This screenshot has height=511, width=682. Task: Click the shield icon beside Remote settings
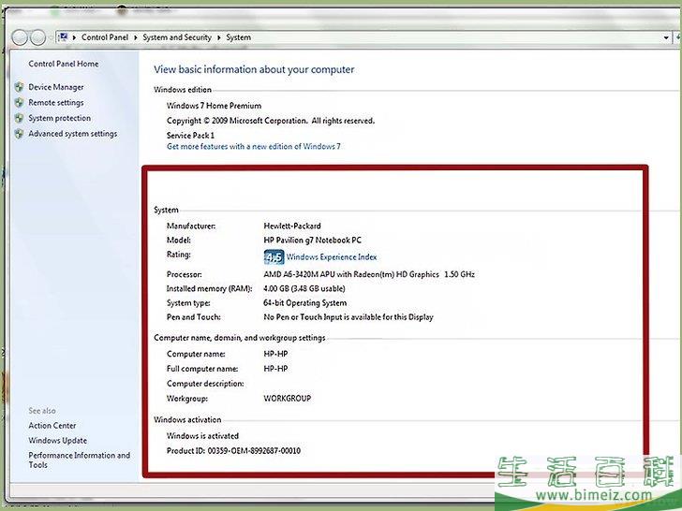(19, 103)
